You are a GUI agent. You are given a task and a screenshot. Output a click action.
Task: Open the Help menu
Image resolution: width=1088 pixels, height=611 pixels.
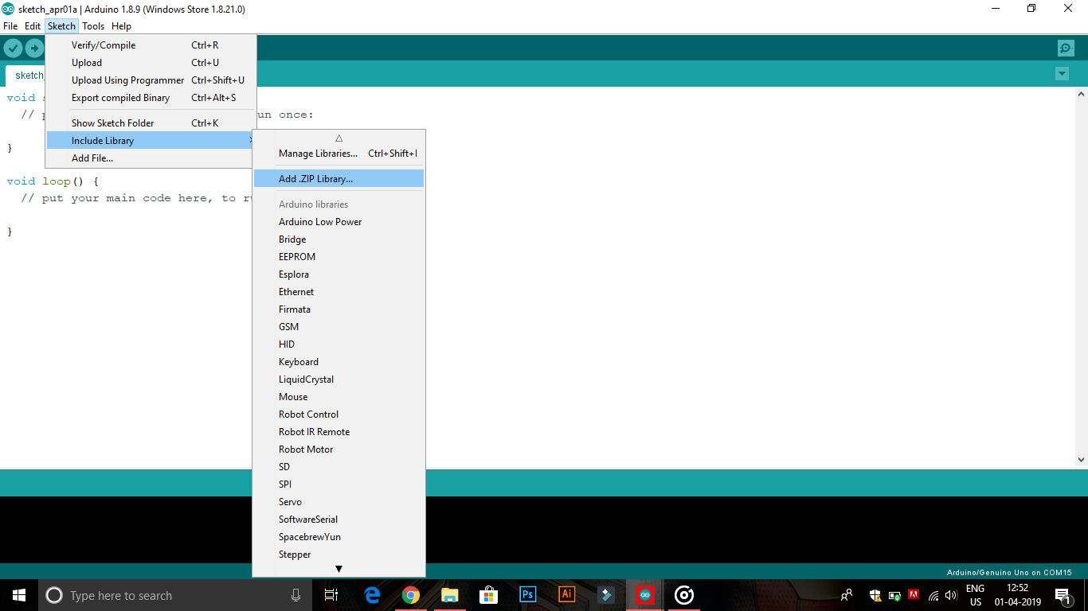121,25
